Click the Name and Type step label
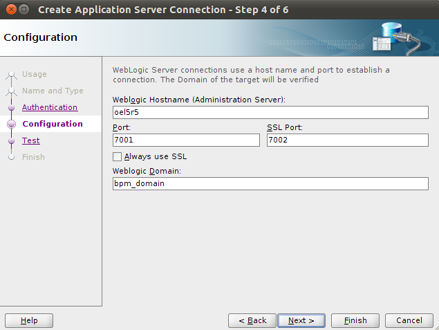The image size is (439, 330). [53, 91]
